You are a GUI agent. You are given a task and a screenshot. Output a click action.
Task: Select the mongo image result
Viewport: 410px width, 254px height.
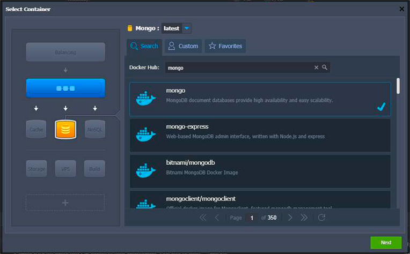260,99
